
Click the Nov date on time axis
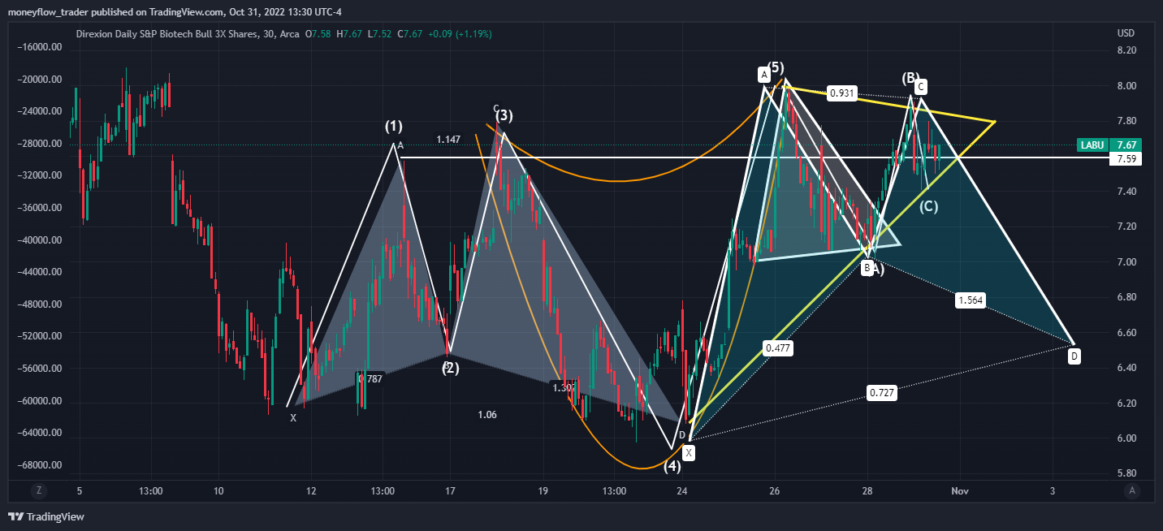pos(960,491)
